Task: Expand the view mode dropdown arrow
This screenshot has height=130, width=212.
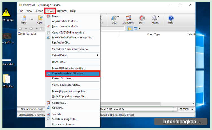Action: point(139,29)
